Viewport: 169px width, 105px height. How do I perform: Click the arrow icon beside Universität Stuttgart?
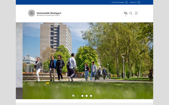click(x=126, y=2)
